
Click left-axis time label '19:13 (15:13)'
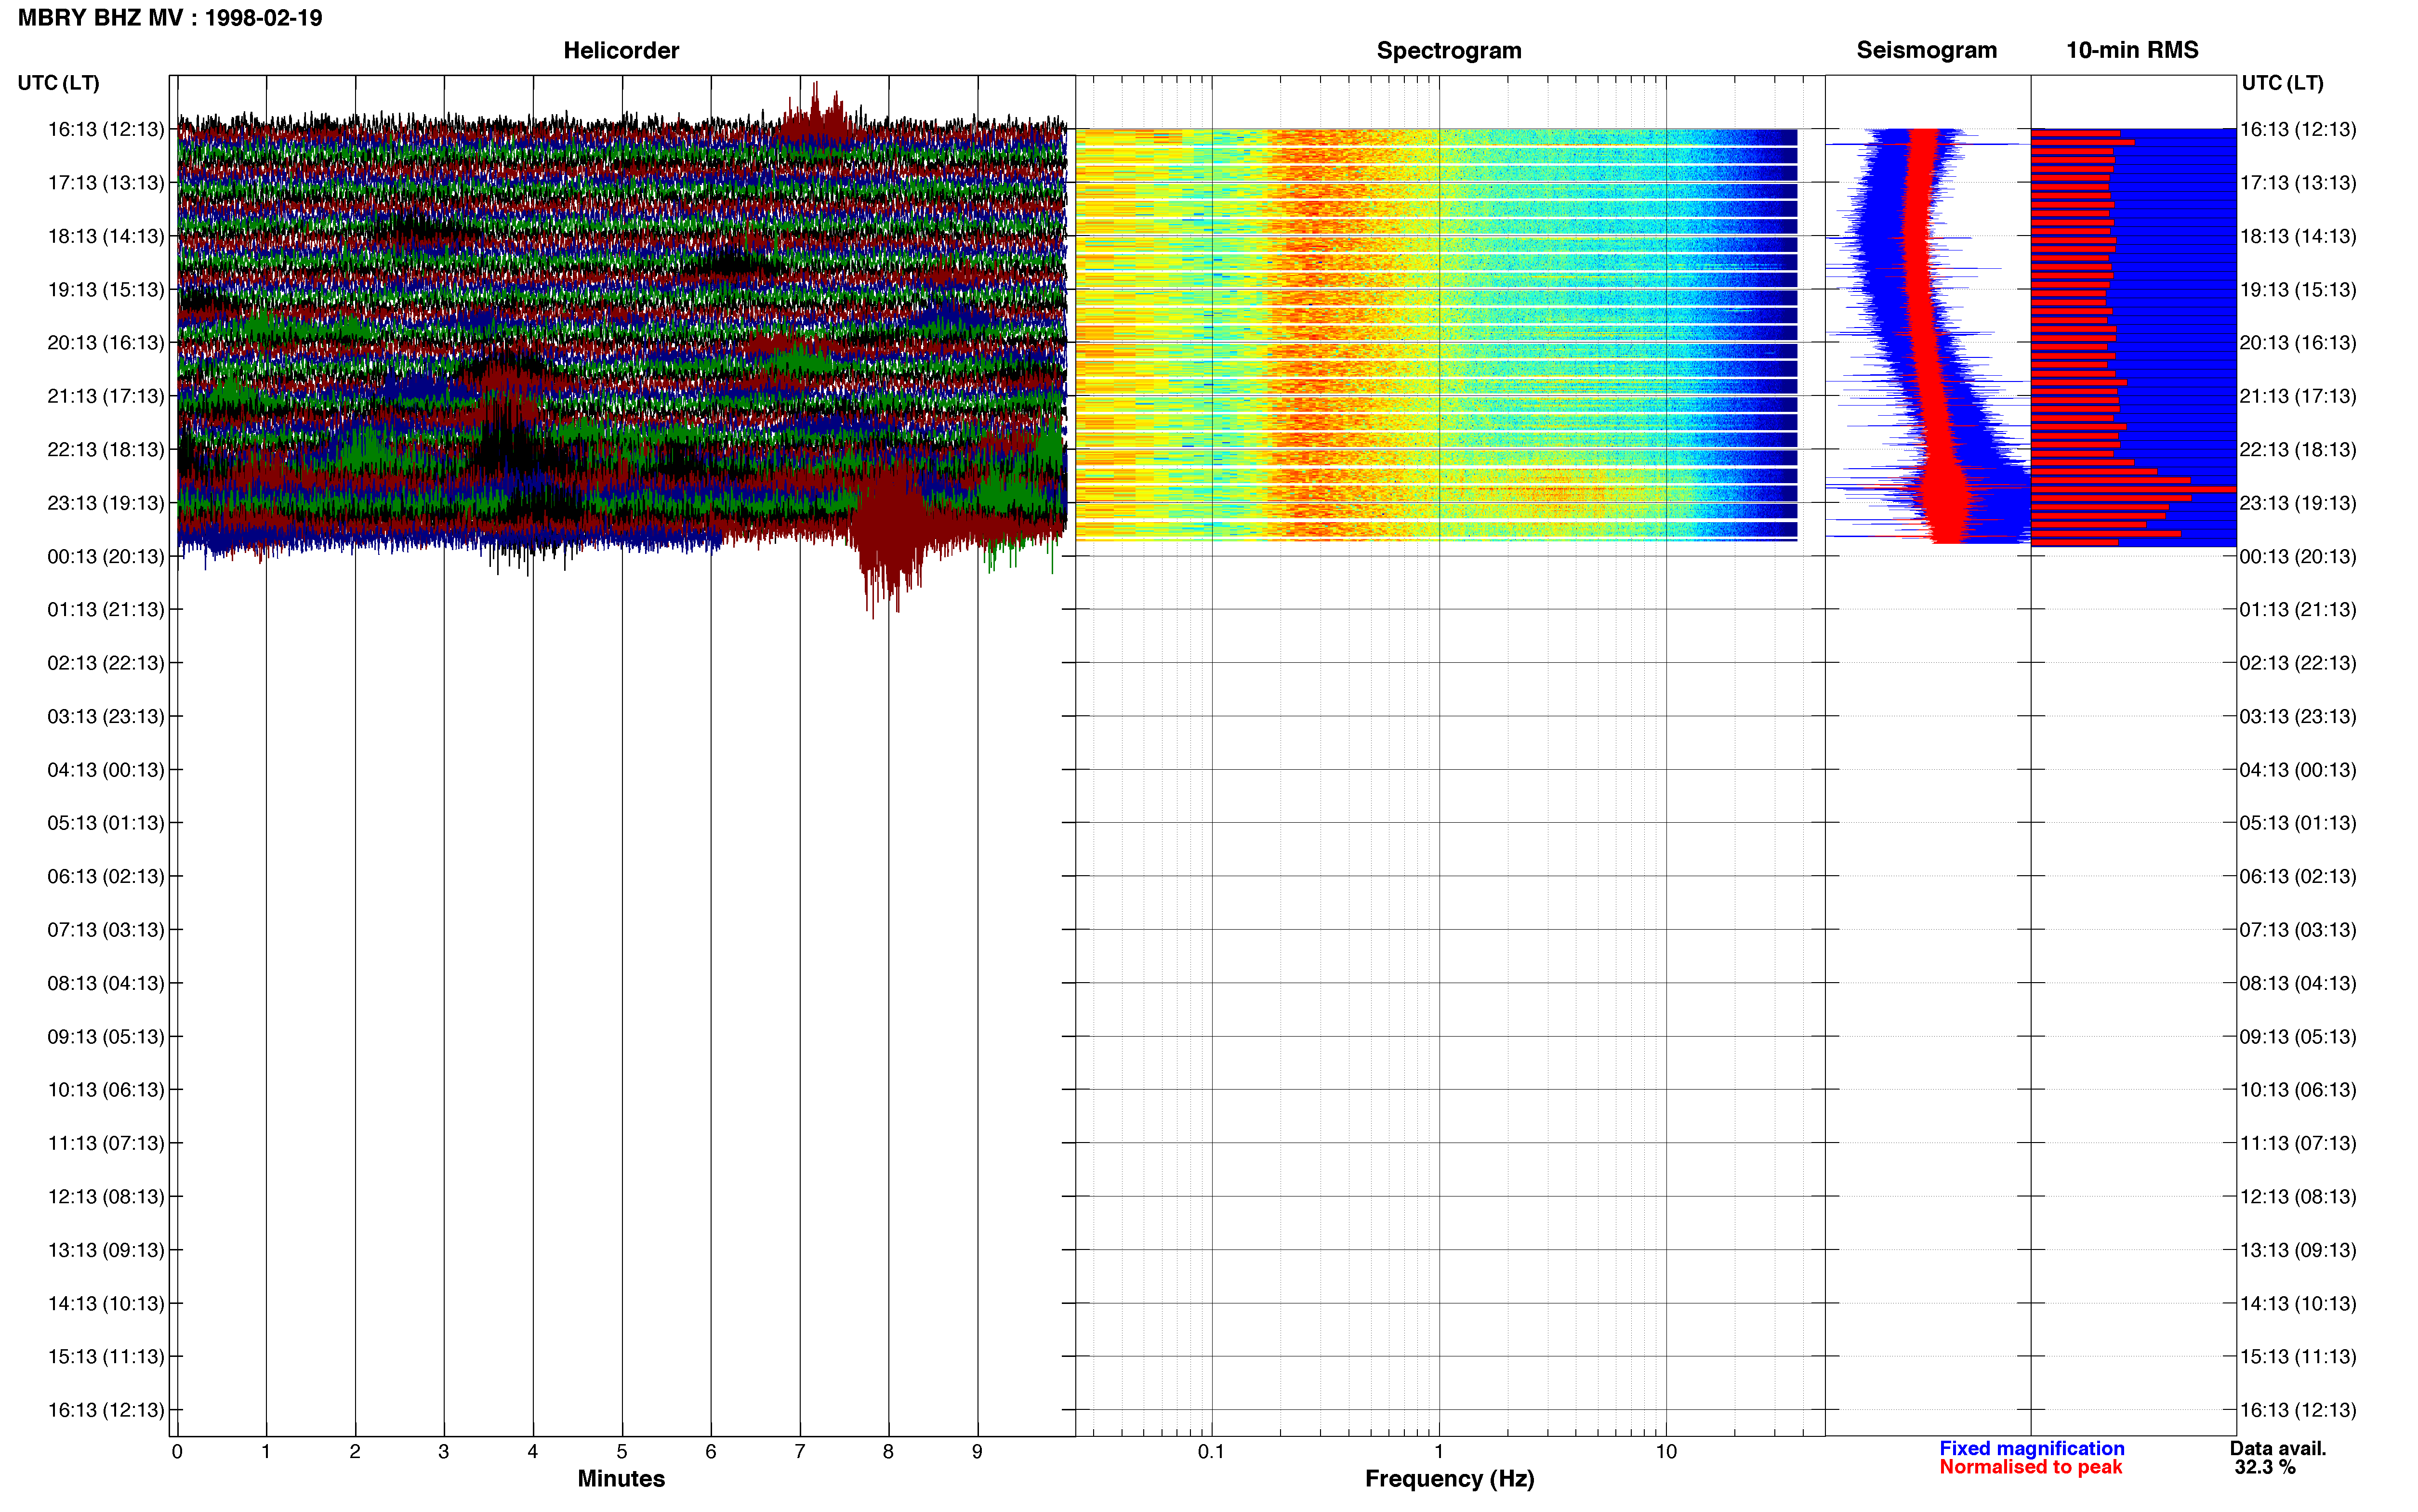pyautogui.click(x=106, y=290)
